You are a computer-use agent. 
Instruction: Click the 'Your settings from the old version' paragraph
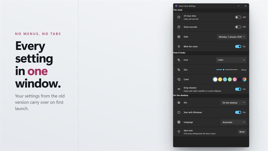point(40,102)
